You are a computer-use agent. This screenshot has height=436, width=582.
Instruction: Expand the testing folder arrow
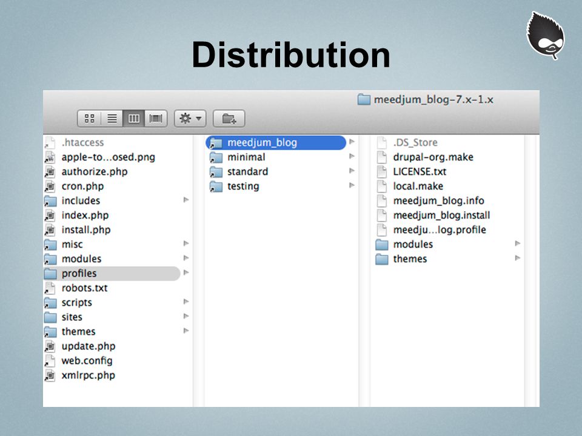(352, 185)
